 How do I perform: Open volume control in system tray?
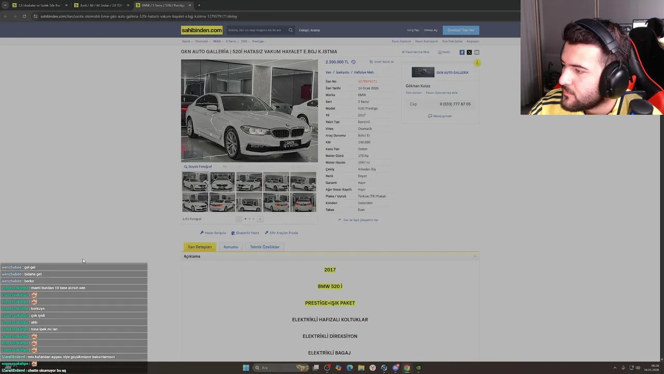pyautogui.click(x=638, y=368)
